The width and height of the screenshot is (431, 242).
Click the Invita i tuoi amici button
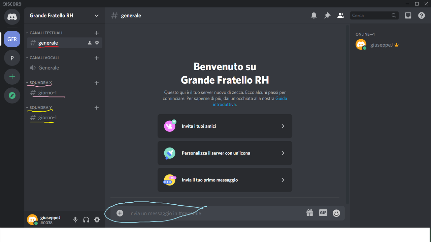click(225, 126)
